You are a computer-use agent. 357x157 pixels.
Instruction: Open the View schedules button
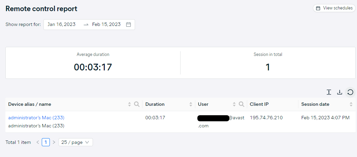334,8
